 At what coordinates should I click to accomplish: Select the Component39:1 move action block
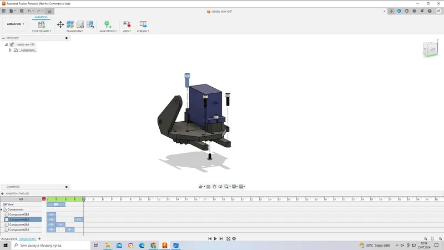(x=51, y=214)
